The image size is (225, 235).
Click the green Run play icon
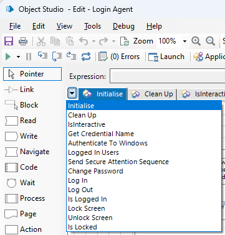click(8, 57)
